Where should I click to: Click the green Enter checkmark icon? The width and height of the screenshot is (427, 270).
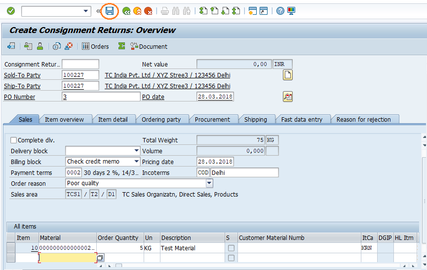point(11,11)
